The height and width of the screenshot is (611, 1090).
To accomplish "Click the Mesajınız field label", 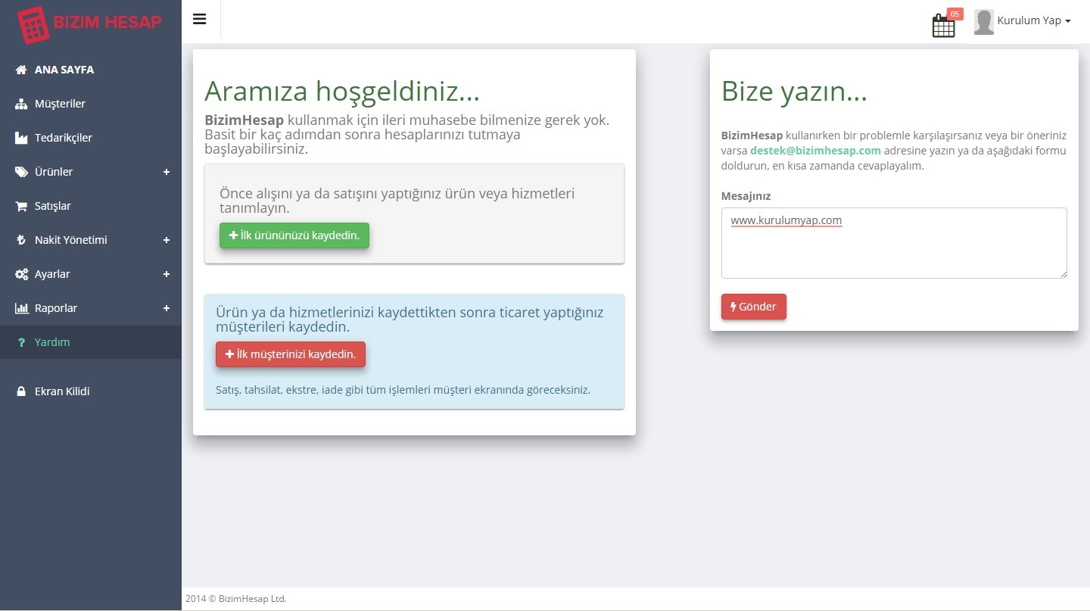I will [x=746, y=196].
